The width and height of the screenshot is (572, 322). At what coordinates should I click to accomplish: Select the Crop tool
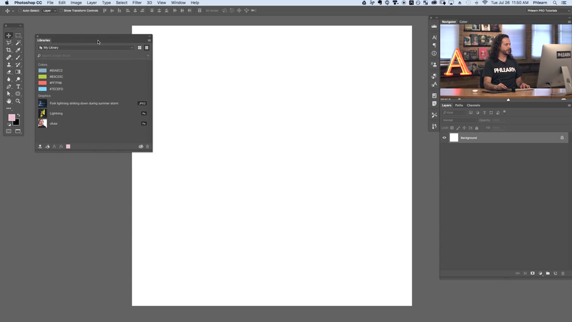point(9,50)
